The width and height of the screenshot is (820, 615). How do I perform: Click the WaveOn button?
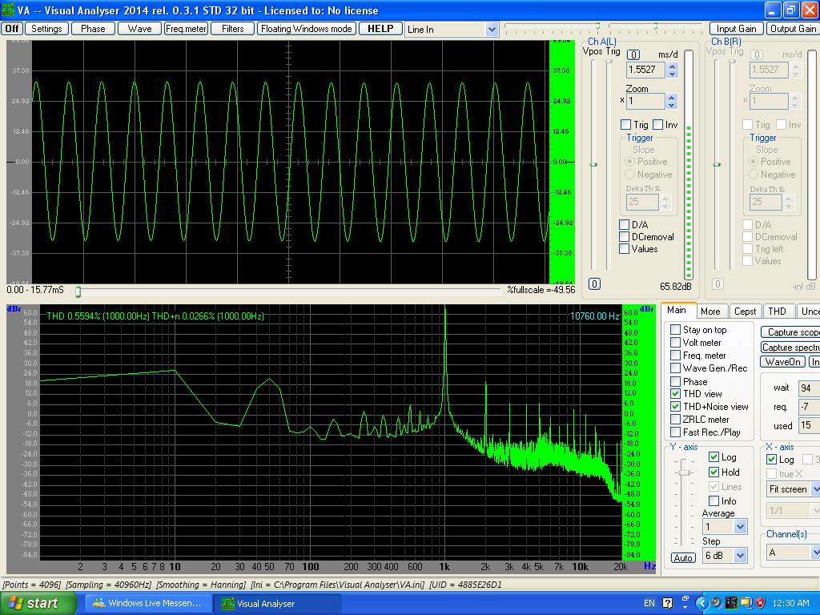(x=783, y=361)
